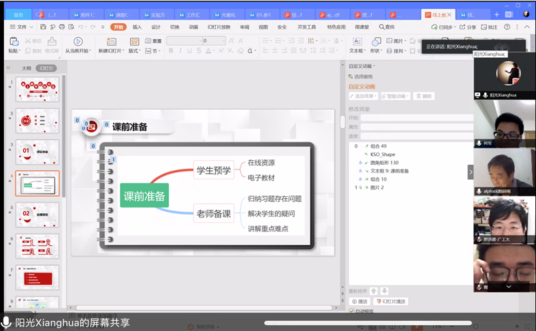
Task: Toggle 幻灯片 thumbnail view in side panel
Action: [x=46, y=68]
